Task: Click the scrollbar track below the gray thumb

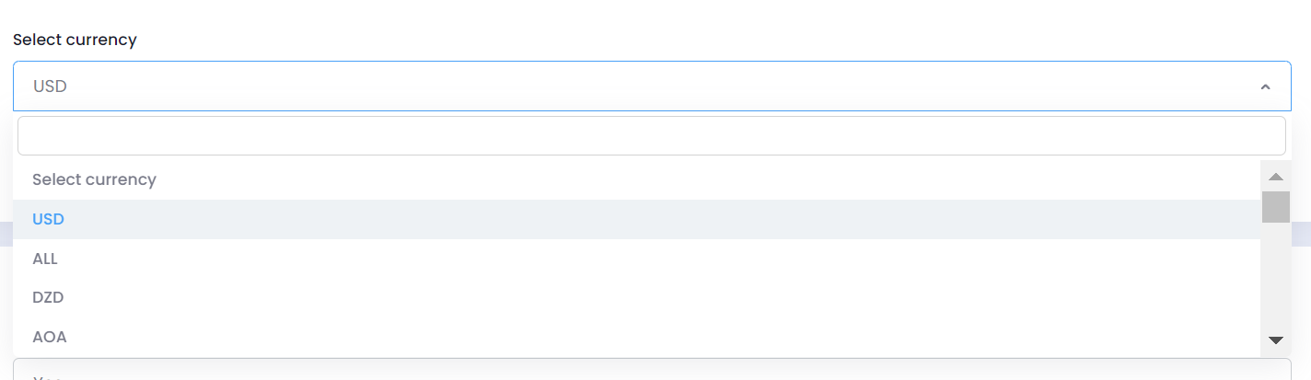Action: (1275, 267)
